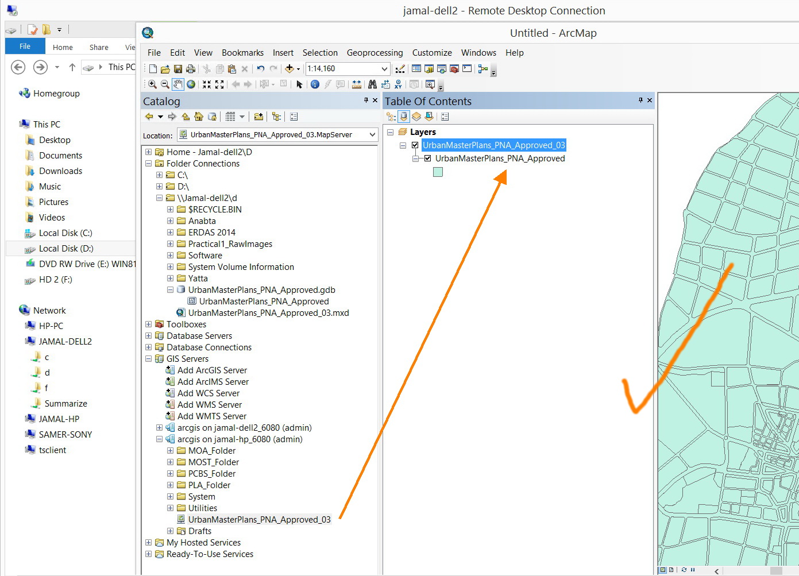799x576 pixels.
Task: Uncheck the UrbanMasterPlans_PNA_Approved sublayer checkbox
Action: click(427, 159)
